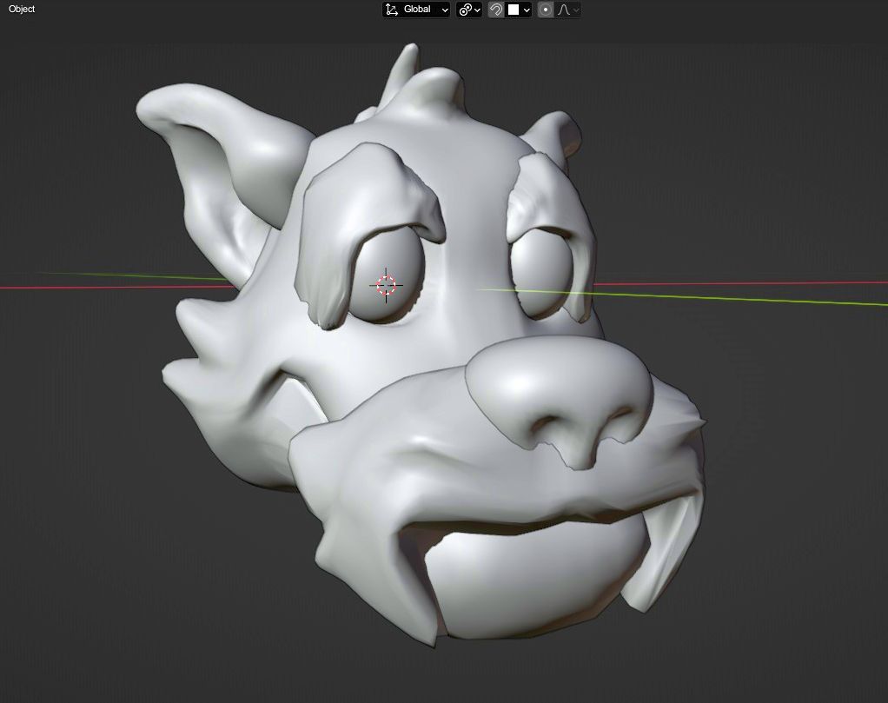
Task: Click the transform orientation axes icon
Action: click(392, 10)
